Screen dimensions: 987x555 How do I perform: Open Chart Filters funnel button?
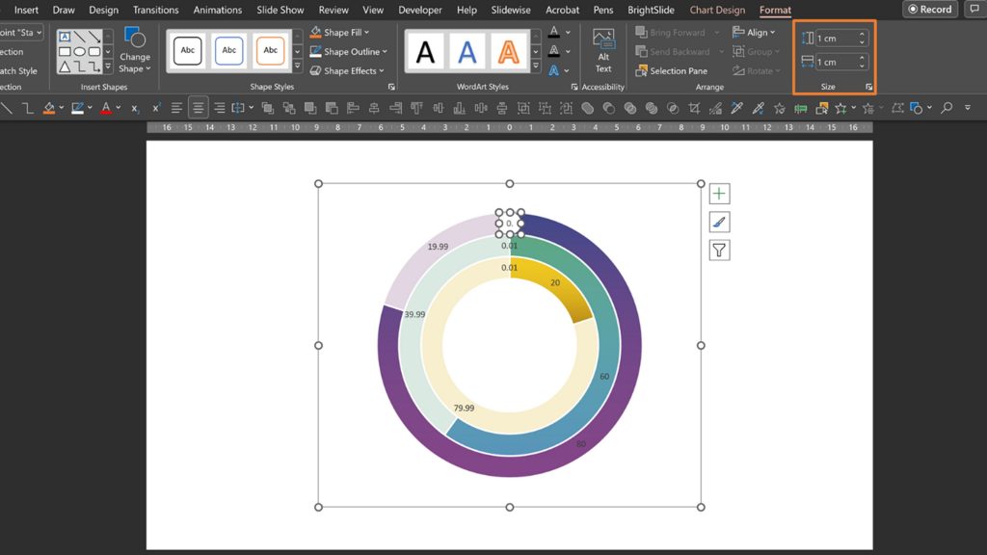tap(719, 251)
